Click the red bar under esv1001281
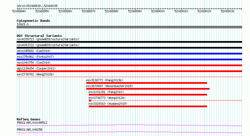 pos(148,95)
